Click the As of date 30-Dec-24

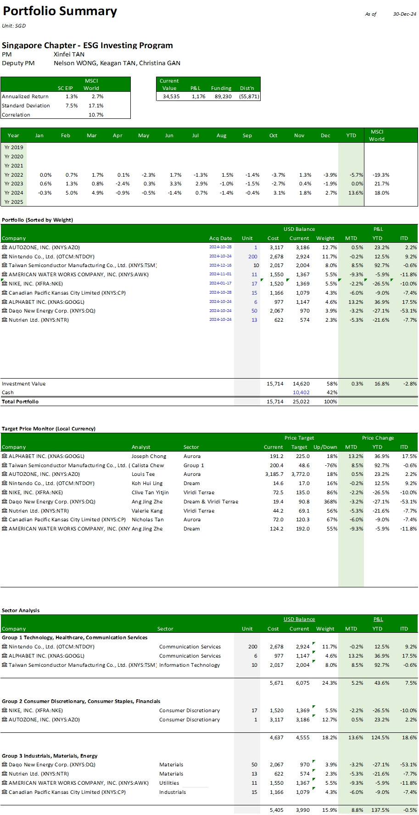tap(405, 14)
